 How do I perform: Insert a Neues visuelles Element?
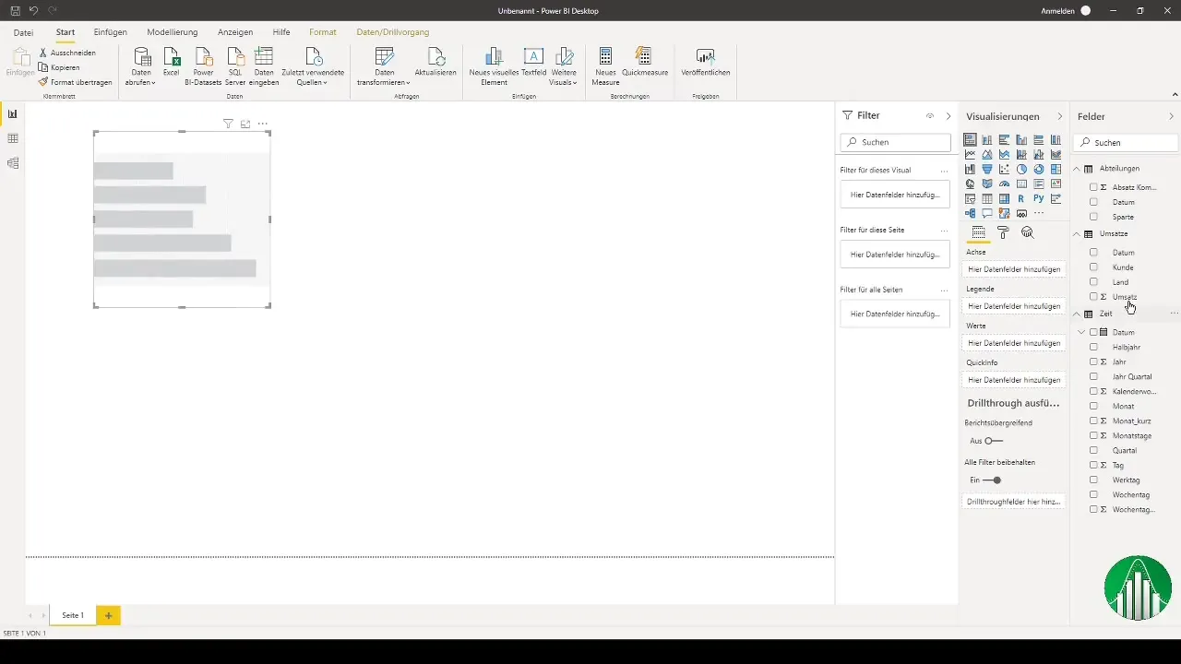coord(495,66)
